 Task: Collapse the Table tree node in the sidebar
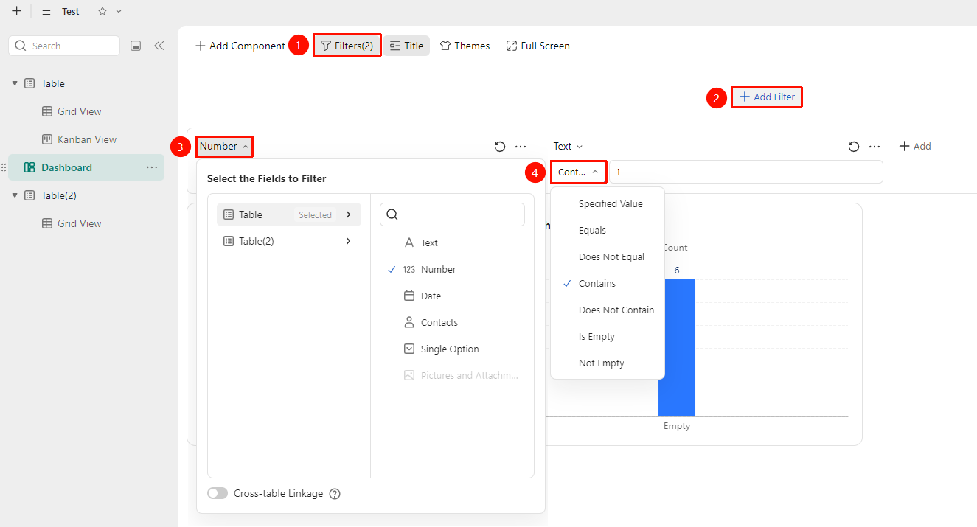pyautogui.click(x=15, y=83)
